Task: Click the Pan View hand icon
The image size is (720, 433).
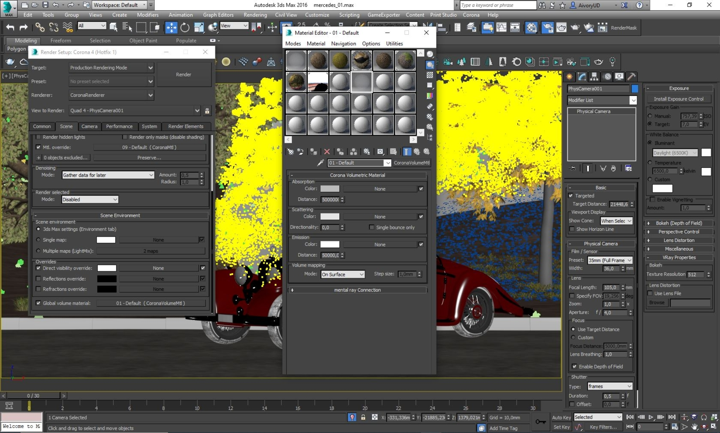Action: point(695,427)
